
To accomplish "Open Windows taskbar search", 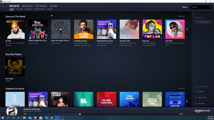I will (8, 118).
